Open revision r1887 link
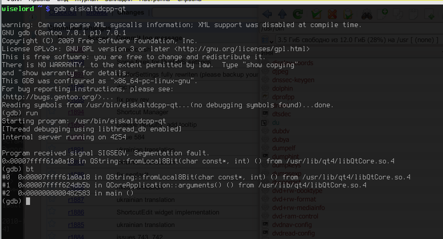 coord(76,200)
